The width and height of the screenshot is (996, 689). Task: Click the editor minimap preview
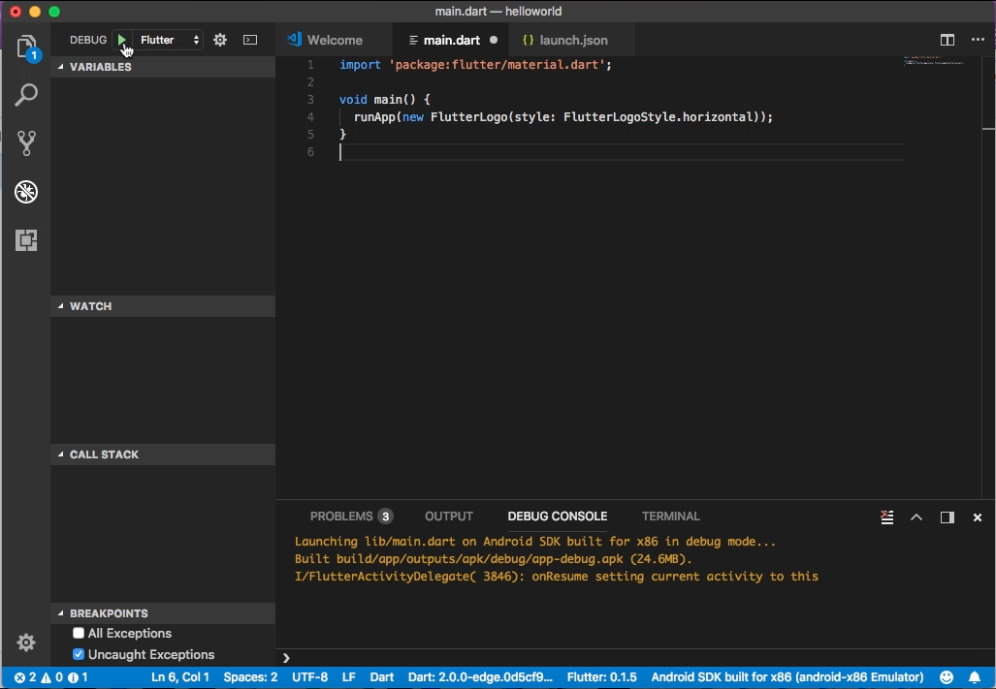tap(934, 61)
